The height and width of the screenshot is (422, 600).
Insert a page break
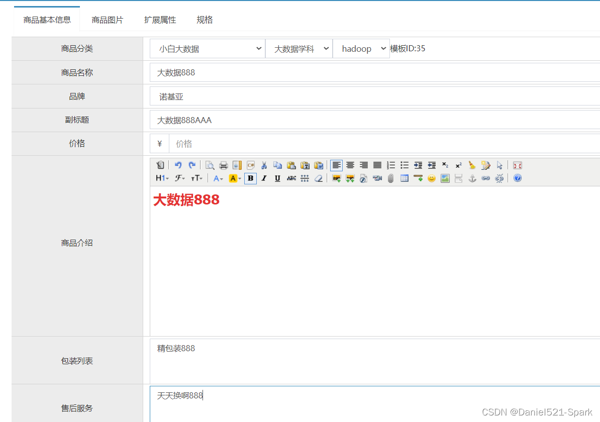[x=458, y=178]
